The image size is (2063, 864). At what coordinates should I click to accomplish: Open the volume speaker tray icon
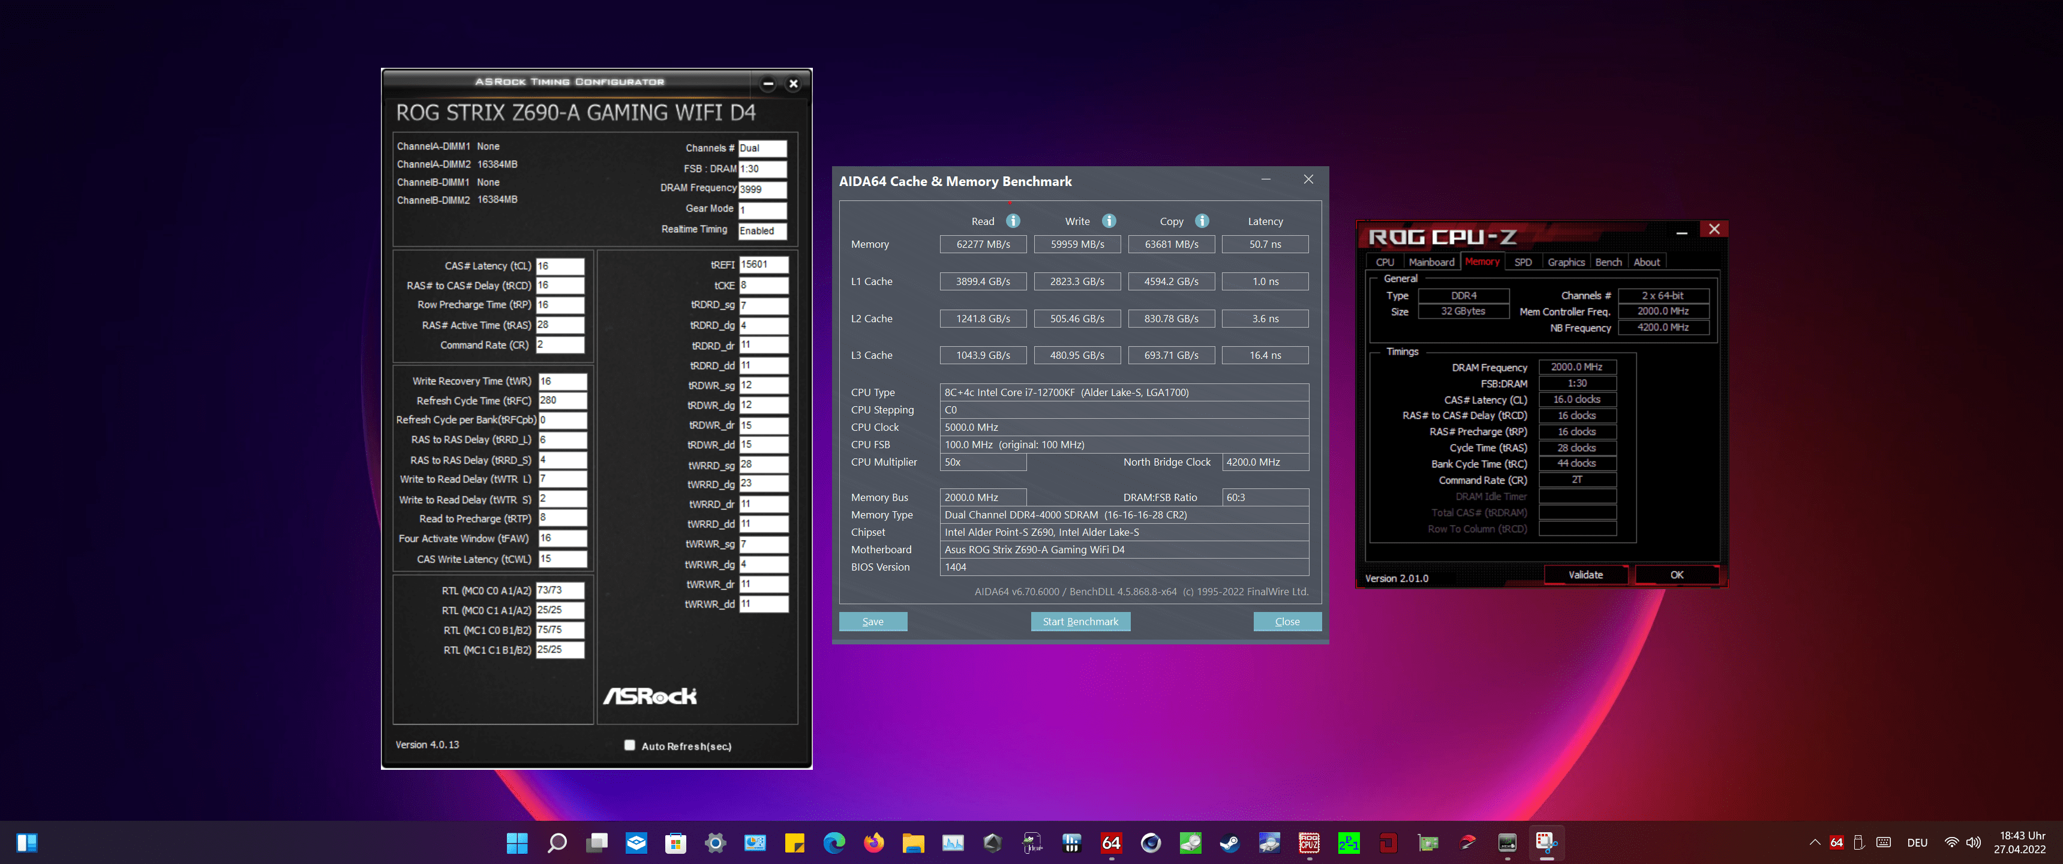tap(1973, 842)
